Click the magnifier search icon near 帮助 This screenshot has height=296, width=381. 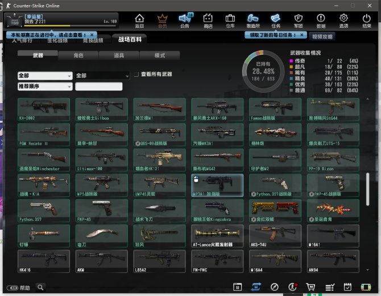[40, 287]
